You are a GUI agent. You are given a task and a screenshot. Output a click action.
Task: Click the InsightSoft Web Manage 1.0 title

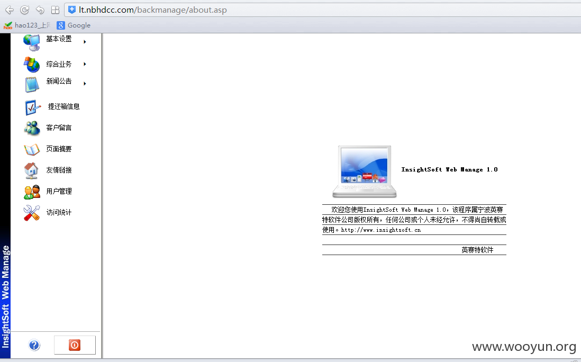coord(449,170)
